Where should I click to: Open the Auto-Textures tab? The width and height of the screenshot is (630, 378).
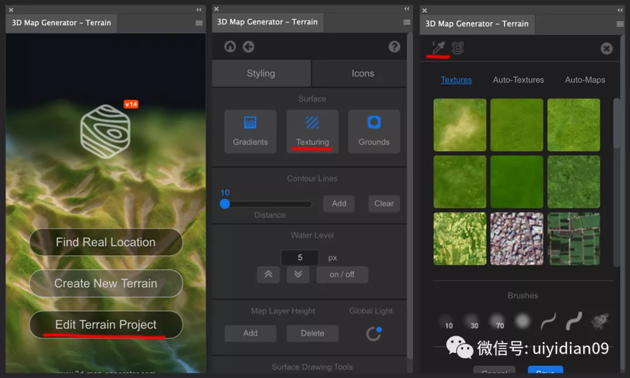click(519, 80)
